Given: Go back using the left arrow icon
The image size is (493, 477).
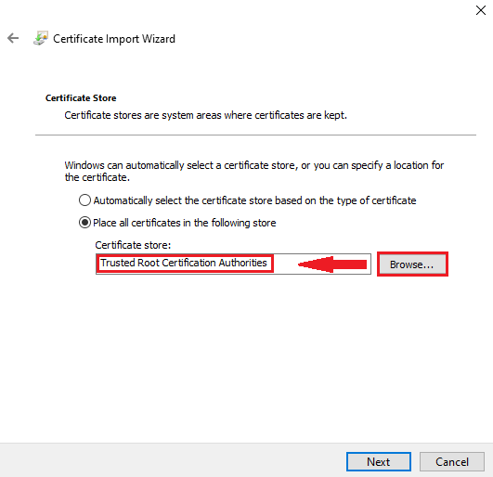Looking at the screenshot, I should 13,38.
